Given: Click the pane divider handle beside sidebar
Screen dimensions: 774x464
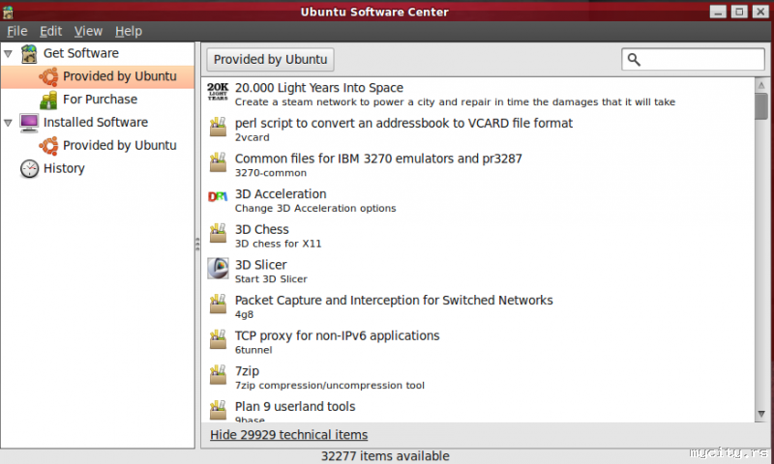Looking at the screenshot, I should (x=197, y=245).
